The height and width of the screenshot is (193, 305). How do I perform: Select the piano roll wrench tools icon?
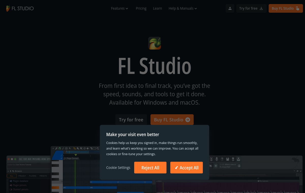(x=56, y=149)
